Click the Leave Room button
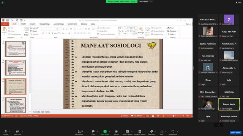Screen dimensions: 243x136 coord(235,133)
